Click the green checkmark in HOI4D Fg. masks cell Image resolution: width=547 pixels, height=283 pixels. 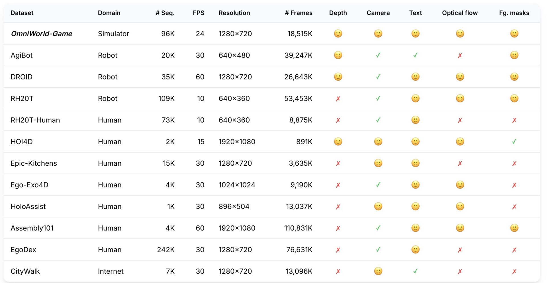(514, 141)
